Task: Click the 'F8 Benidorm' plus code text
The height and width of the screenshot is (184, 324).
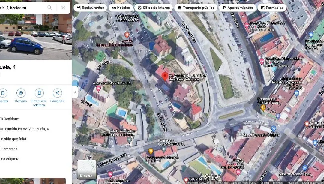Action: tap(10, 119)
